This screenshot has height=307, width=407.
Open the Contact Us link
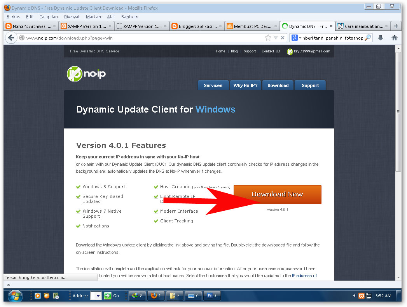click(x=271, y=51)
